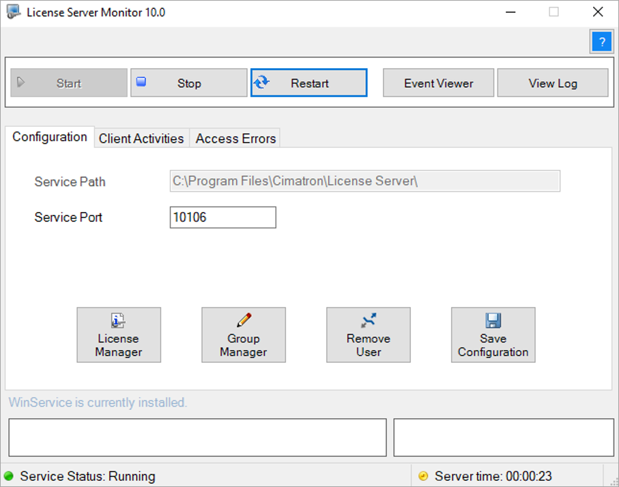Image resolution: width=619 pixels, height=487 pixels.
Task: Select the Configuration tab
Action: pos(50,137)
